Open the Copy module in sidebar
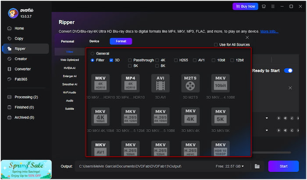 coord(25,39)
